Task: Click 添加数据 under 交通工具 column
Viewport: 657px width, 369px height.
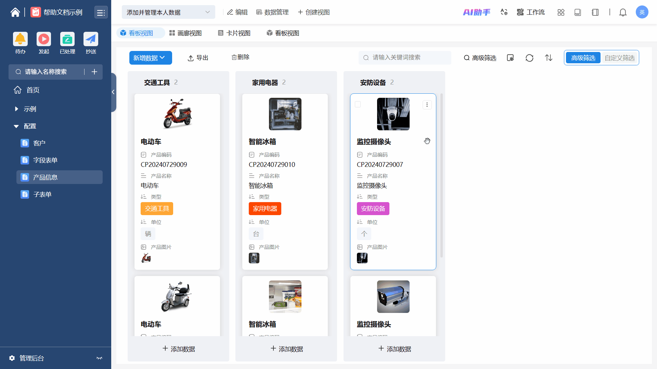Action: (178, 349)
